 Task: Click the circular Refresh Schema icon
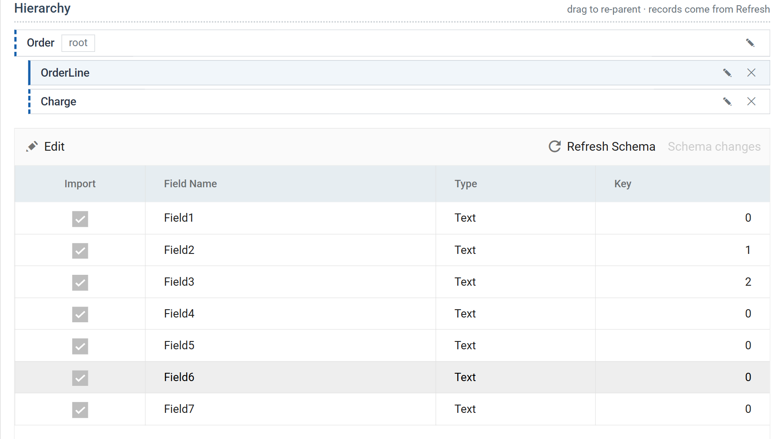point(555,146)
